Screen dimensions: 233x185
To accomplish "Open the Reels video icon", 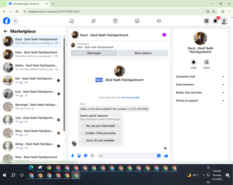I will (x=115, y=21).
